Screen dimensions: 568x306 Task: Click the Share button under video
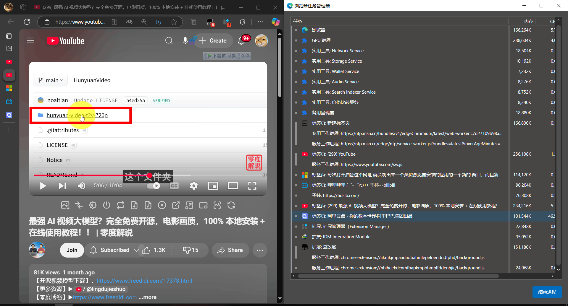[x=230, y=250]
